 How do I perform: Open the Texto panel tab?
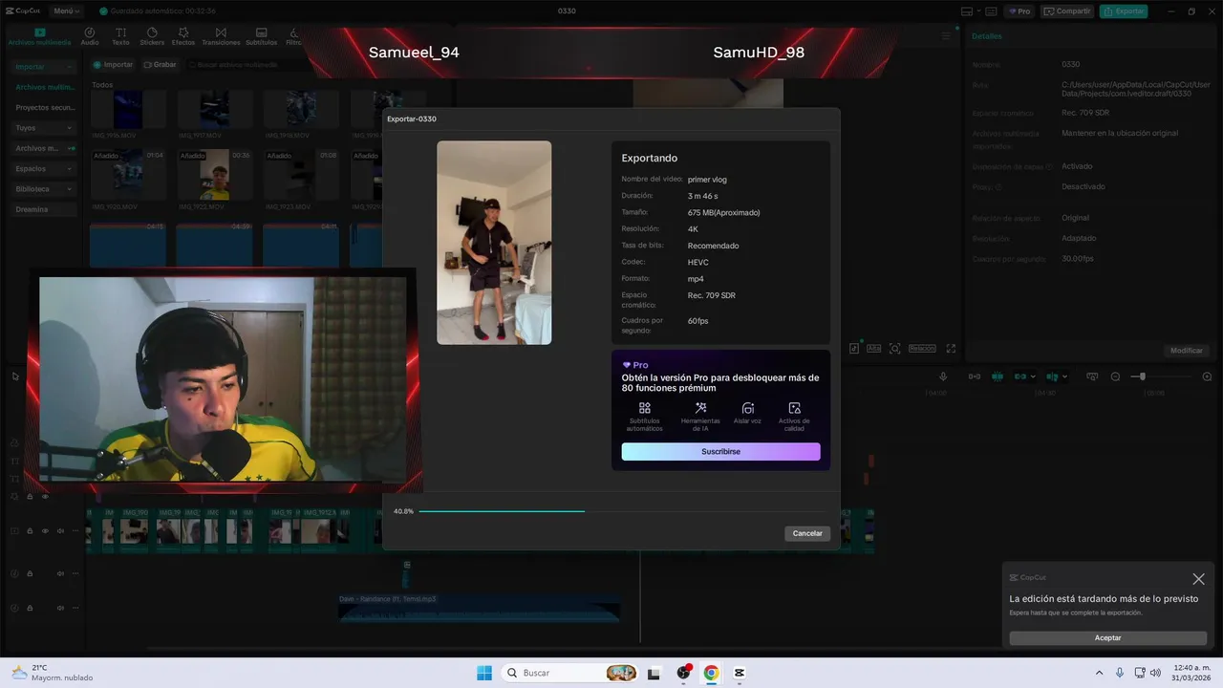(x=120, y=36)
